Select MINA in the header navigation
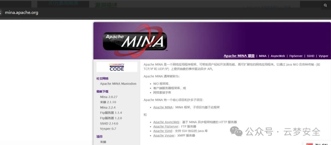This screenshot has width=331, height=145. [x=263, y=56]
